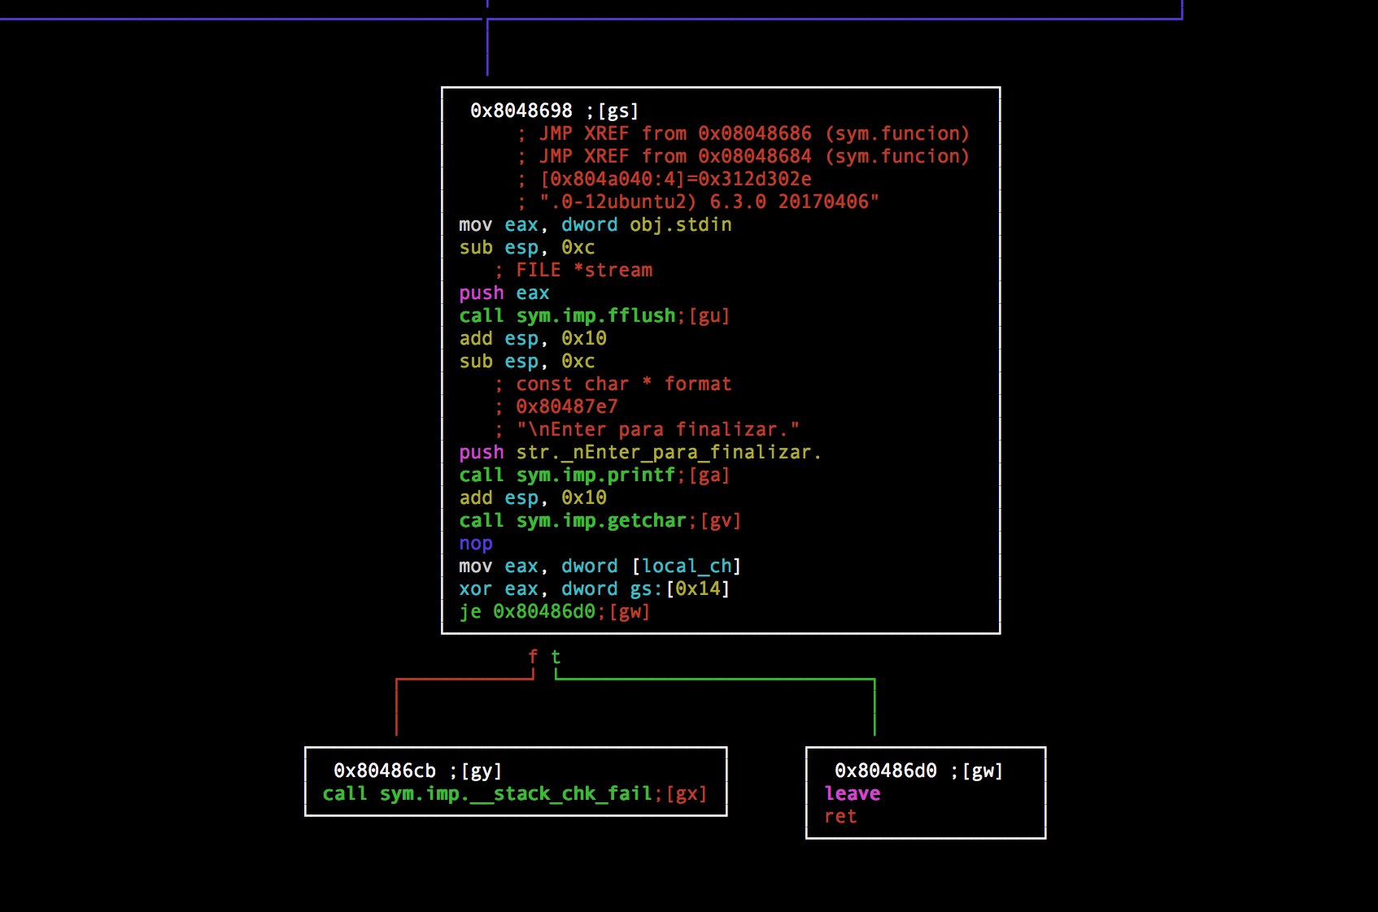Select the 0x80486cb block address
The image size is (1378, 912).
[x=384, y=771]
